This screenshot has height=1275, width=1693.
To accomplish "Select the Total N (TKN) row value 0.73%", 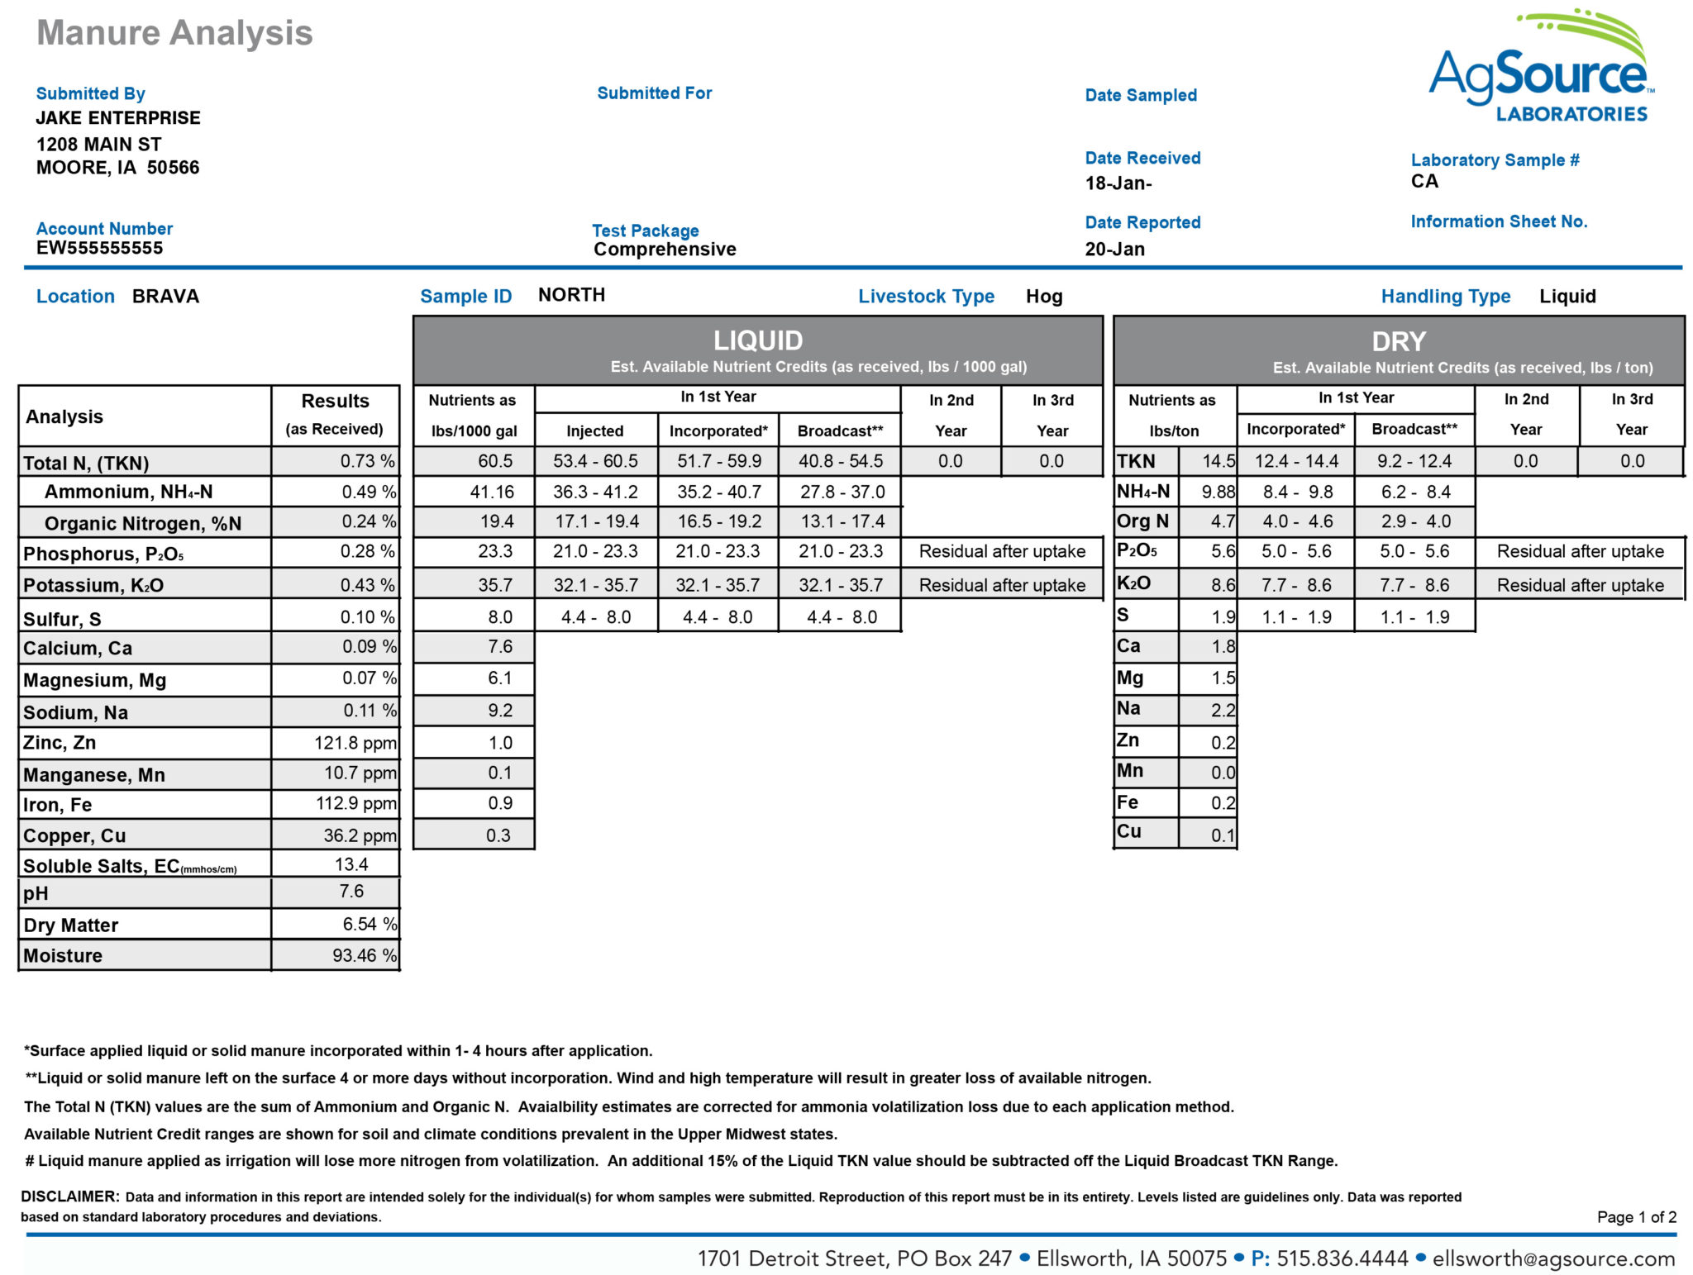I will (x=366, y=462).
